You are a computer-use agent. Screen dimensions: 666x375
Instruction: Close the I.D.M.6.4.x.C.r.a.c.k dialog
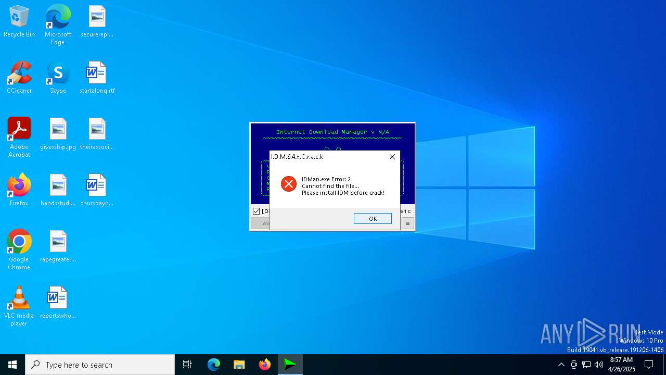[392, 157]
